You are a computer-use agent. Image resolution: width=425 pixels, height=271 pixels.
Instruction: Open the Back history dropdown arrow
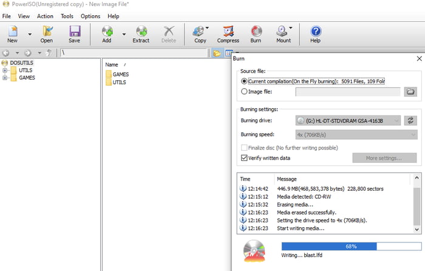[17, 53]
